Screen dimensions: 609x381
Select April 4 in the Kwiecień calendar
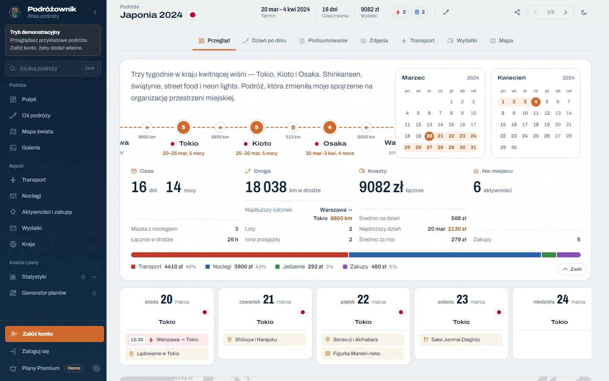(x=536, y=102)
